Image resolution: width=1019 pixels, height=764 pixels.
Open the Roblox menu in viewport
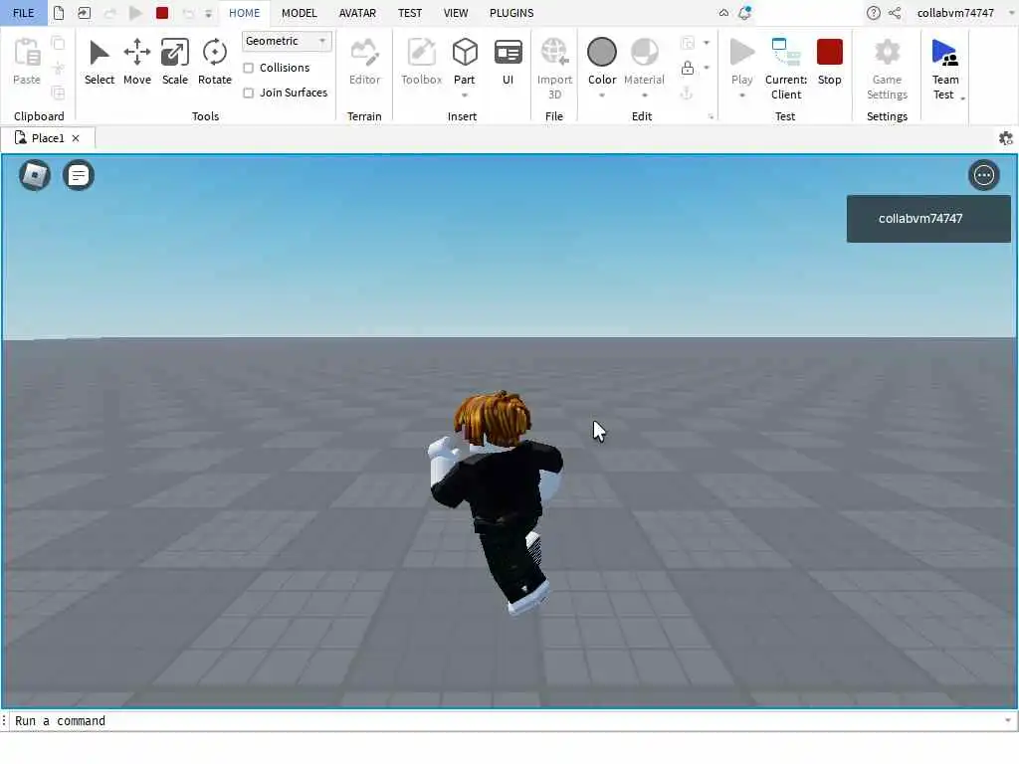35,175
